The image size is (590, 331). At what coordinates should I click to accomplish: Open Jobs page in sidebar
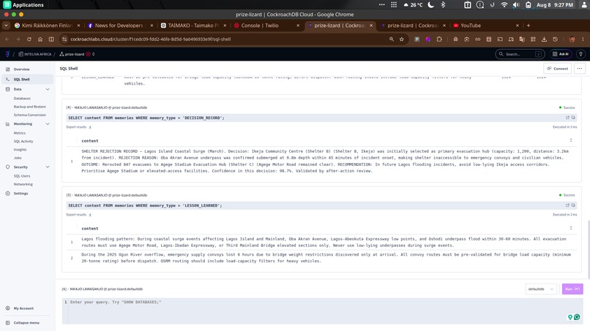18,158
